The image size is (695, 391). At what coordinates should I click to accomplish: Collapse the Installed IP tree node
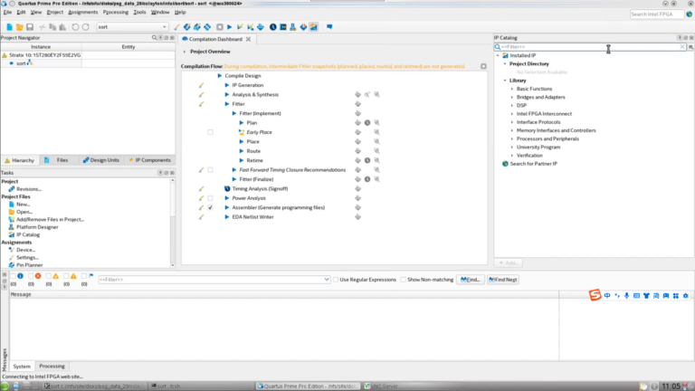point(498,55)
